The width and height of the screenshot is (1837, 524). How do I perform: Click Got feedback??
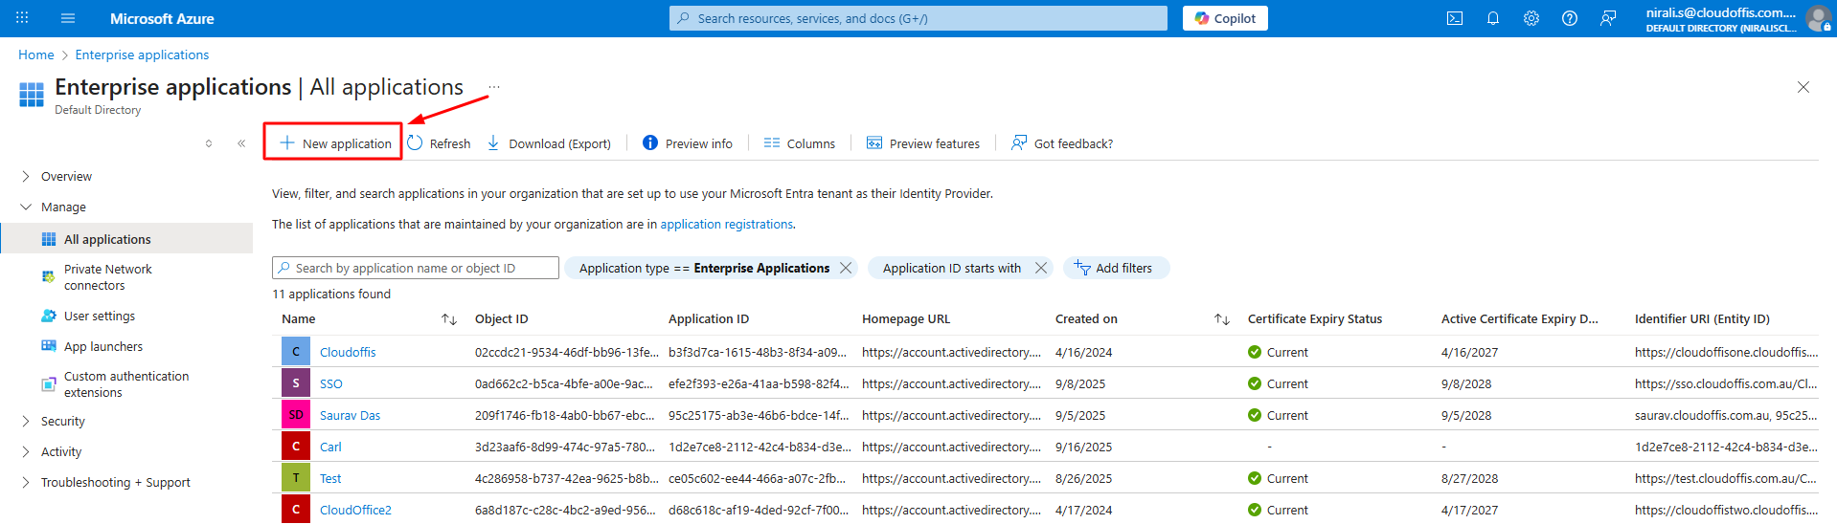click(x=1062, y=143)
